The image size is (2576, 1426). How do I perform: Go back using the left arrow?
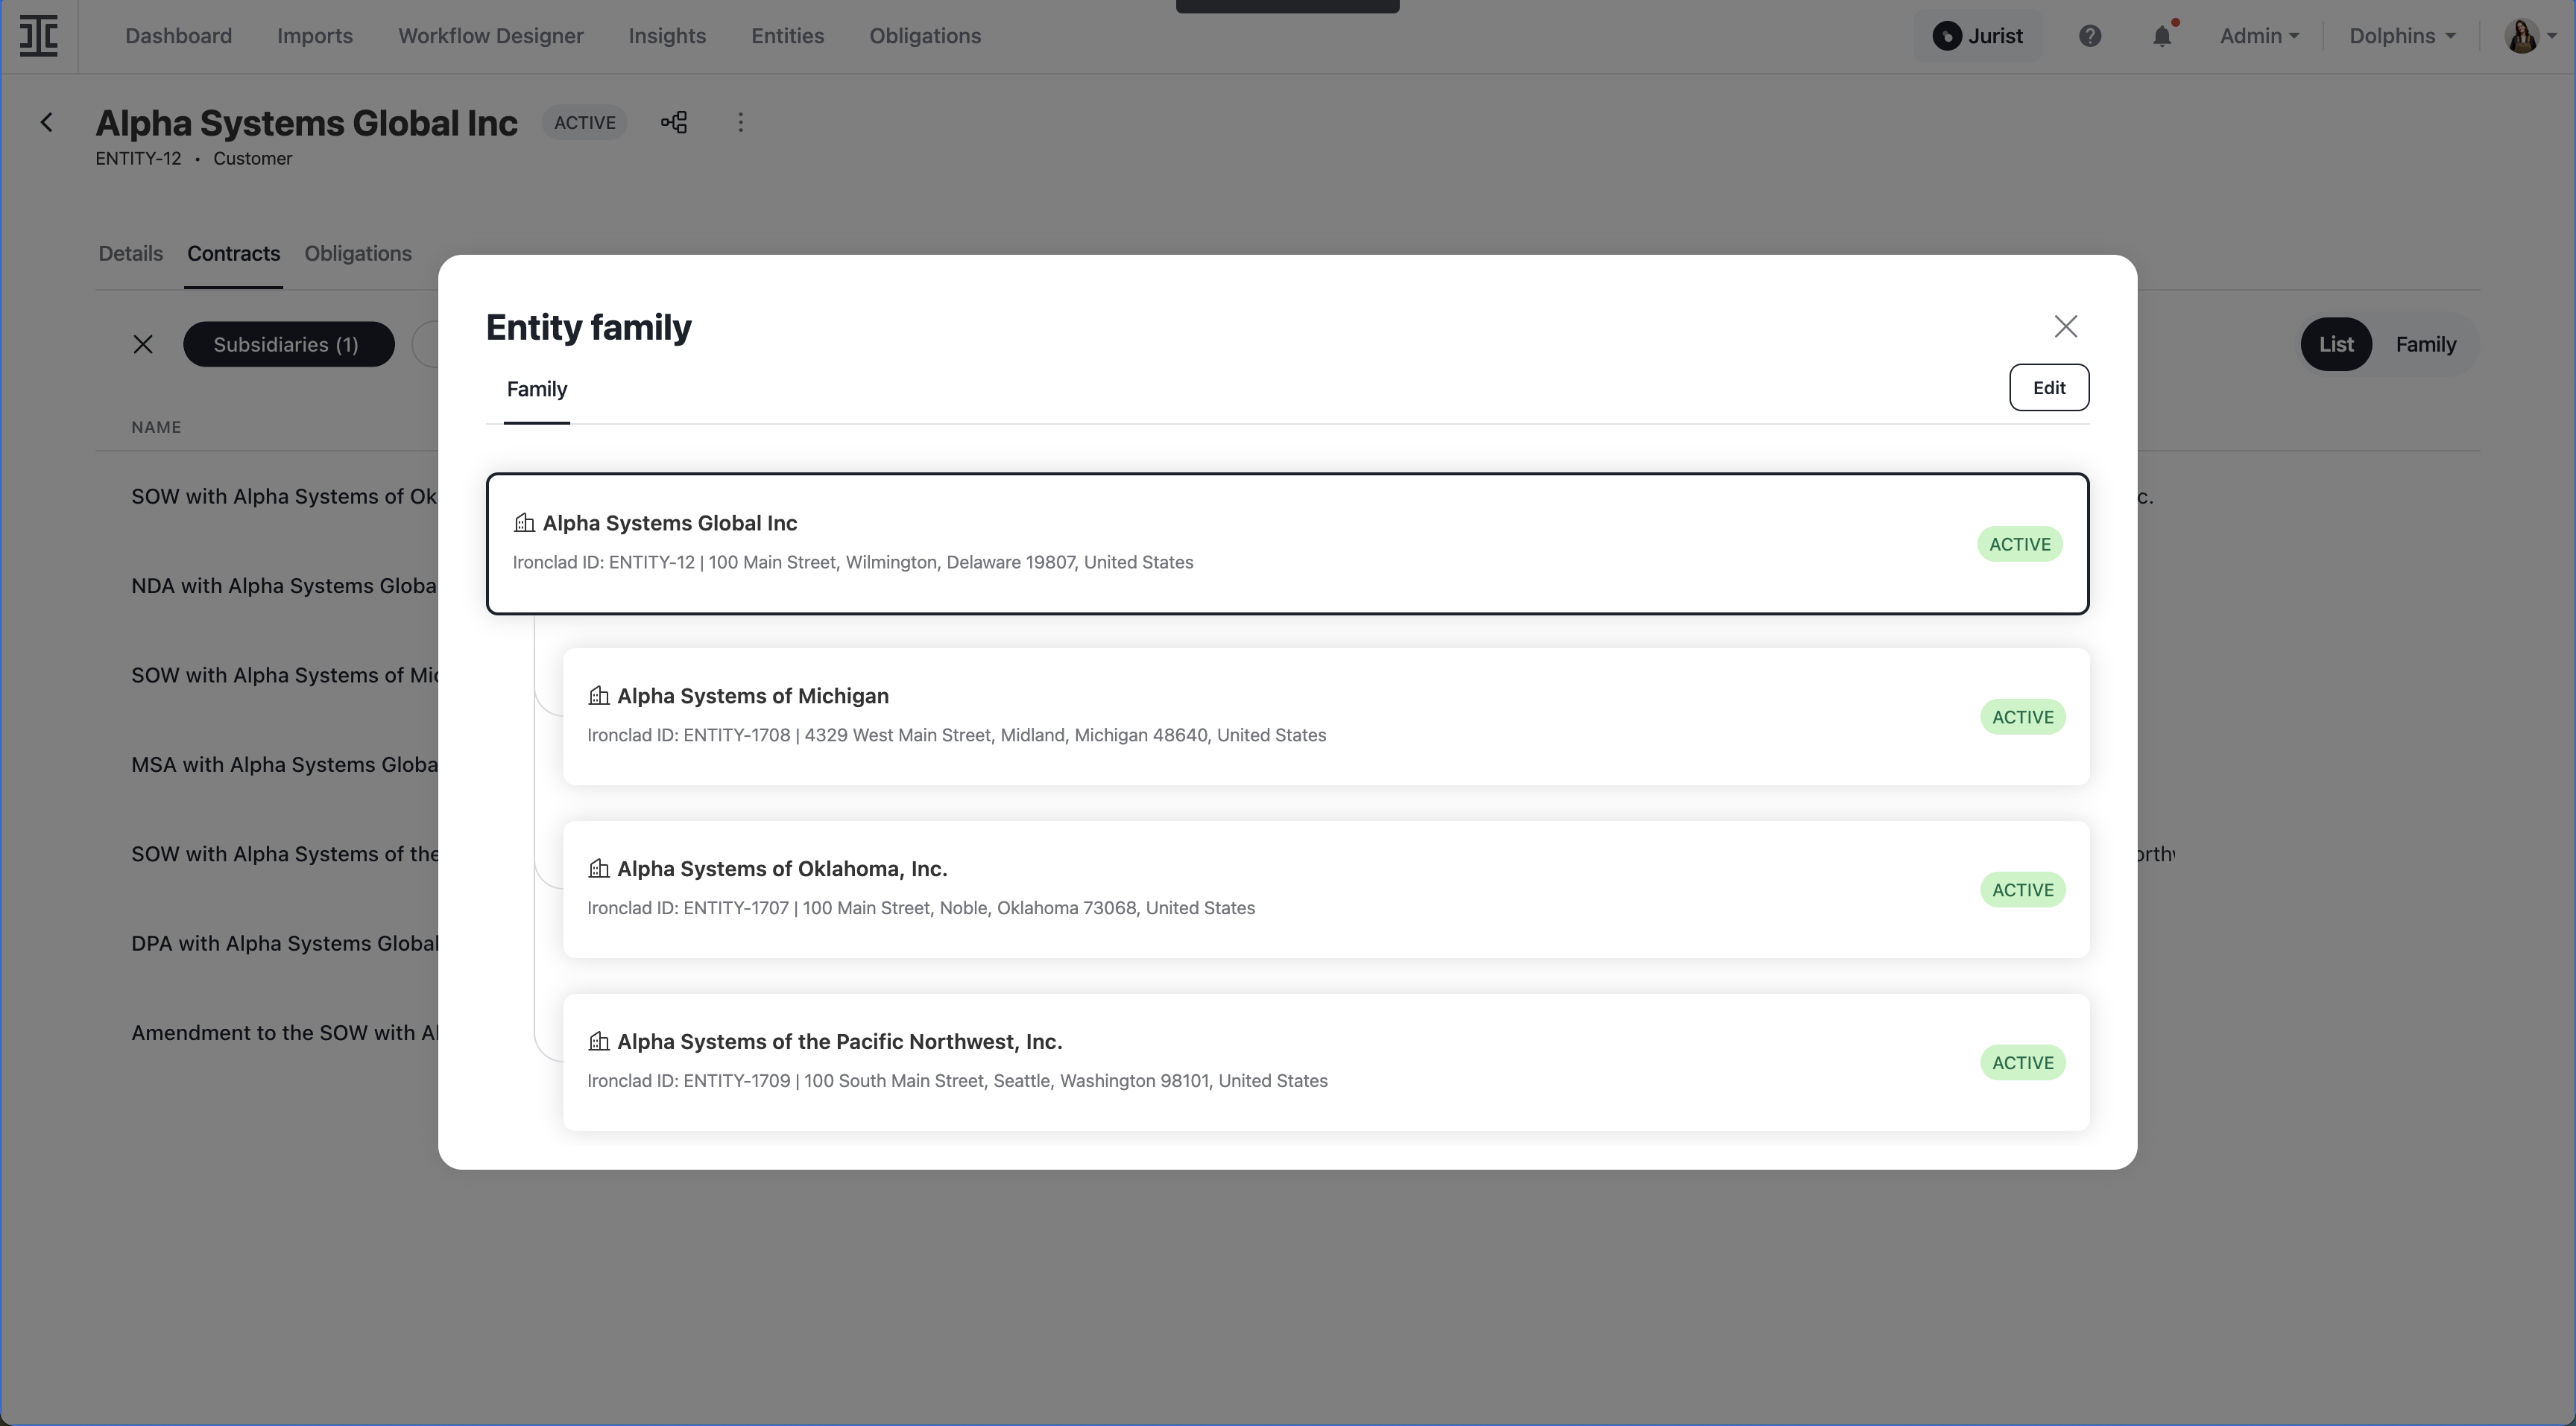pyautogui.click(x=46, y=122)
